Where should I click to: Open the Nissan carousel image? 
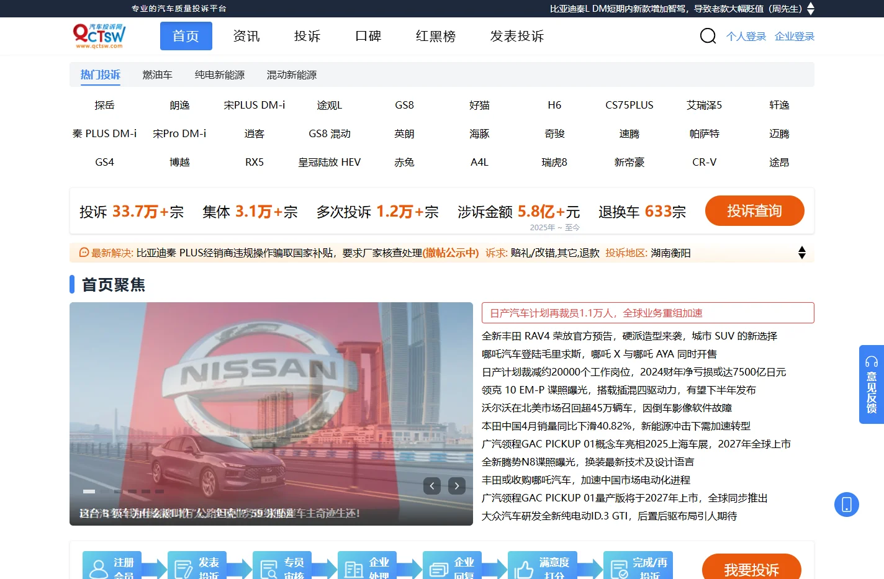coord(271,414)
